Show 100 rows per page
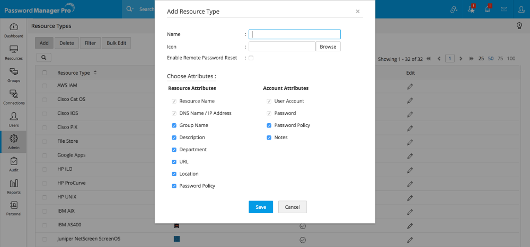The width and height of the screenshot is (530, 247). point(511,59)
